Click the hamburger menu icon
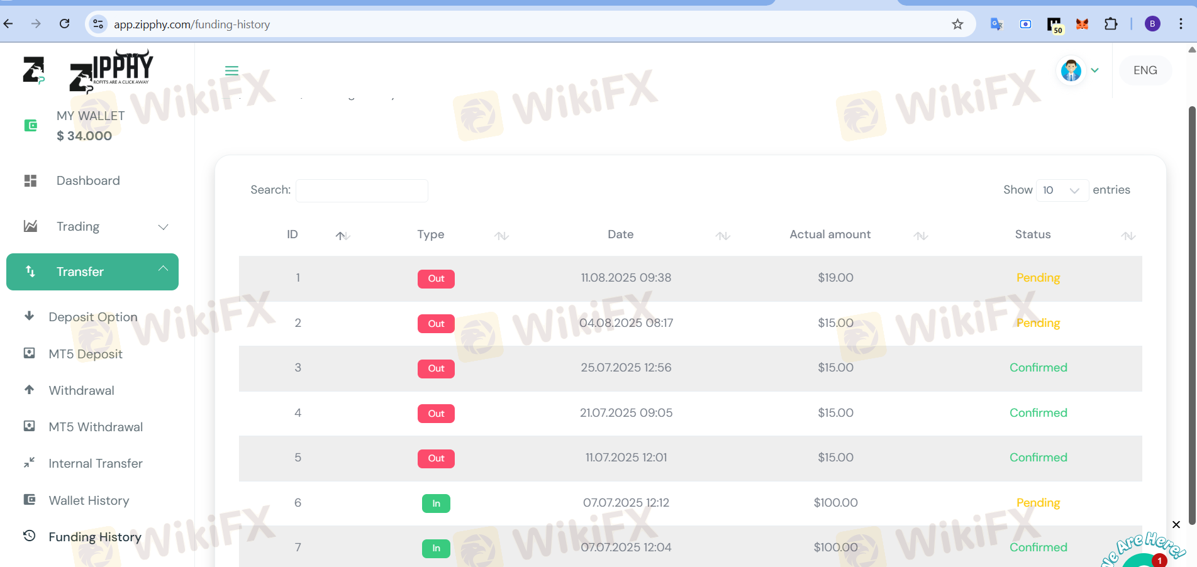The image size is (1197, 567). pos(231,70)
